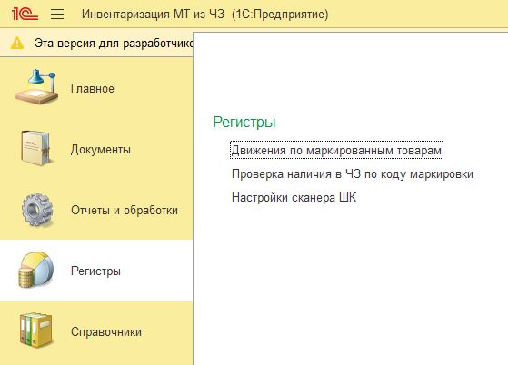Open Движения по маркированным товарам
This screenshot has height=365, width=508.
coord(336,150)
